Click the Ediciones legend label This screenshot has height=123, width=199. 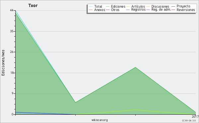[118, 6]
